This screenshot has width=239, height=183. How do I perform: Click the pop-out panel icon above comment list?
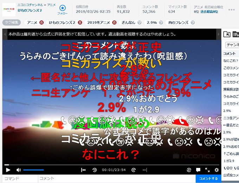point(227,34)
